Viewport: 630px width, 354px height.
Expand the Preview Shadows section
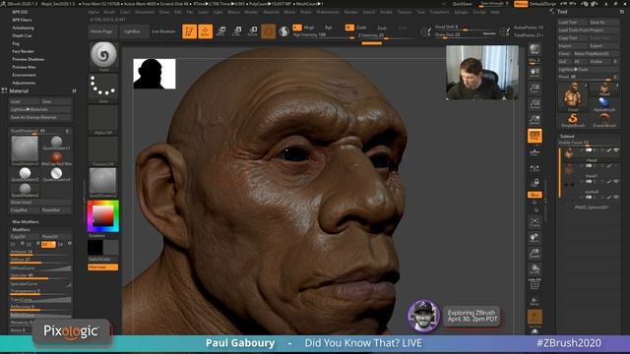(29, 59)
